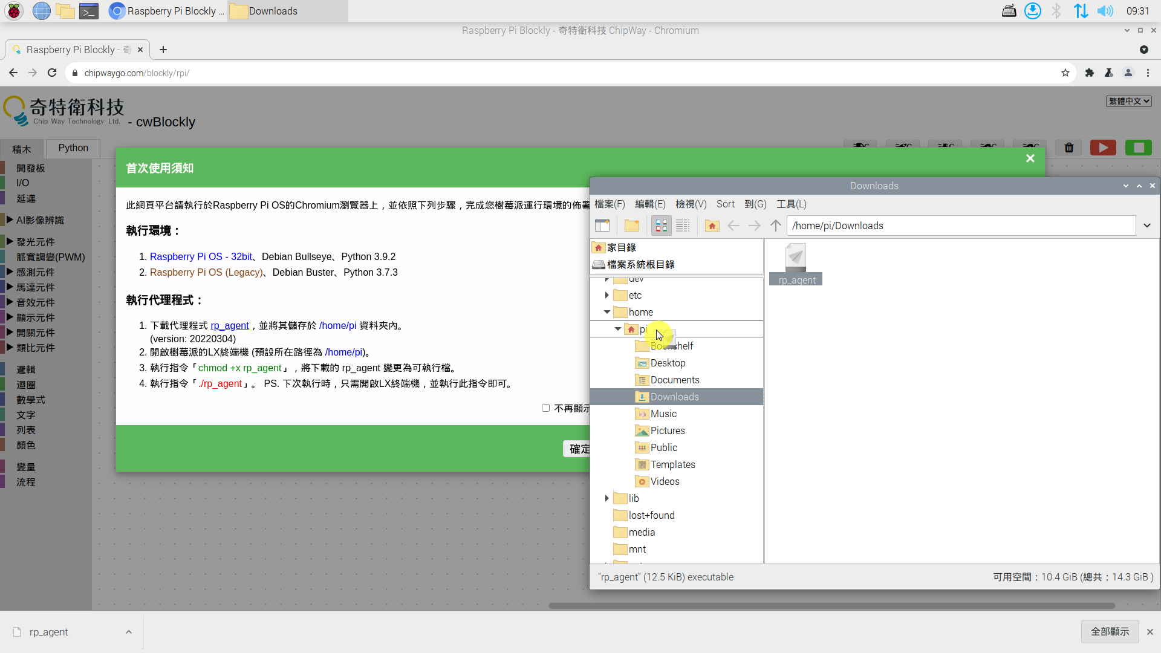
Task: Click the red run program button
Action: pos(1102,148)
